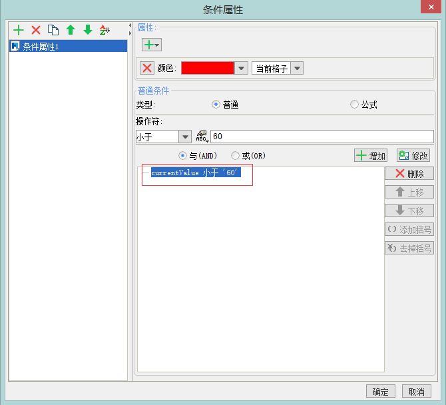Select the 普通 type radio button
This screenshot has width=446, height=405.
(216, 105)
